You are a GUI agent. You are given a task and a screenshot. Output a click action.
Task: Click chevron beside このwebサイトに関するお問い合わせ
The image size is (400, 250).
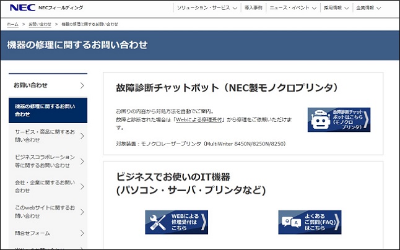coord(82,212)
